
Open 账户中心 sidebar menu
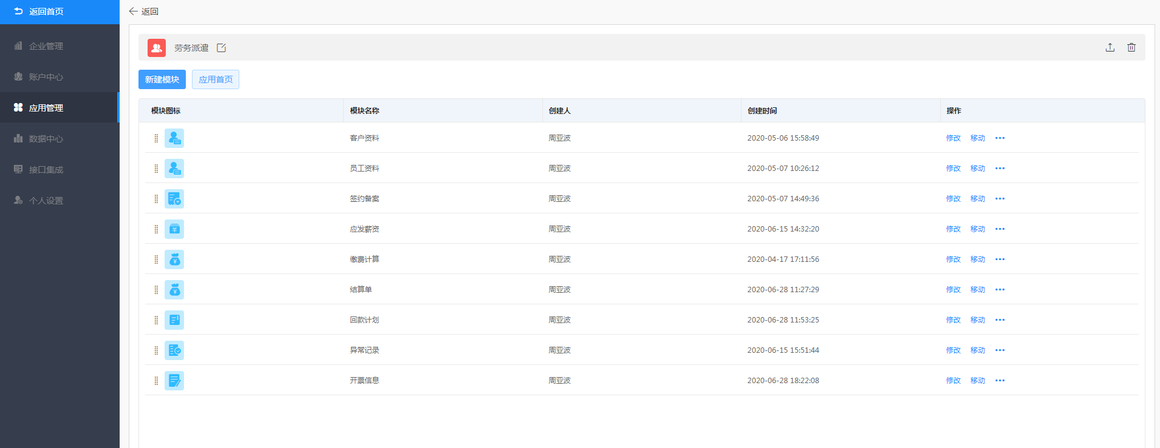point(60,77)
